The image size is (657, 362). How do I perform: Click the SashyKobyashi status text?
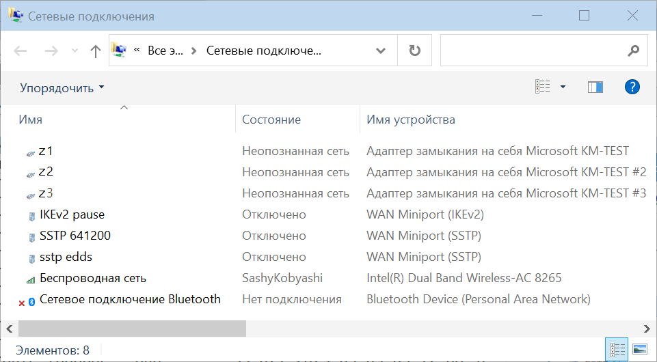[x=282, y=278]
